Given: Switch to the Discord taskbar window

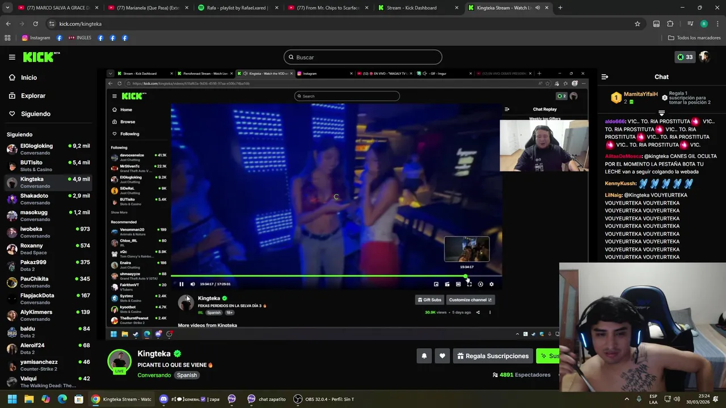Looking at the screenshot, I should 191,399.
